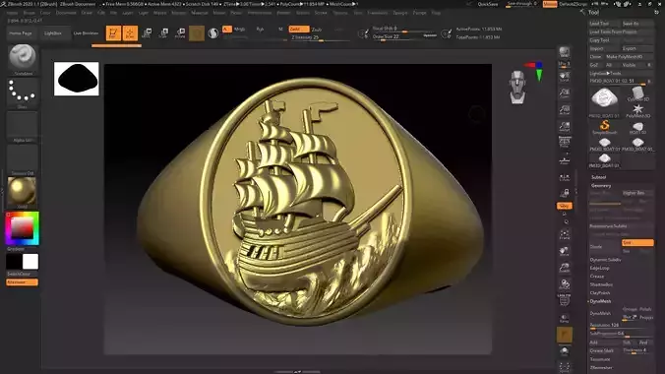Toggle the Gizmo 3D brown icon
665x374 pixels.
pyautogui.click(x=197, y=33)
